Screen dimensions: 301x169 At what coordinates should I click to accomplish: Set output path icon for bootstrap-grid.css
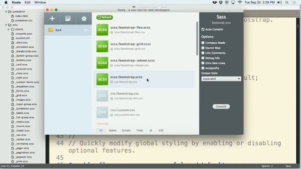tap(112, 49)
